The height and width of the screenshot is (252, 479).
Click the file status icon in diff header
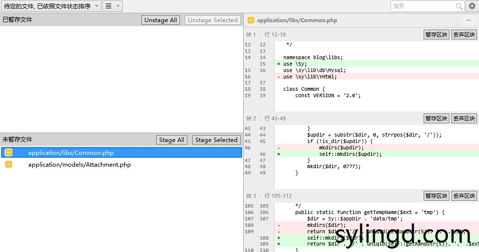click(251, 21)
